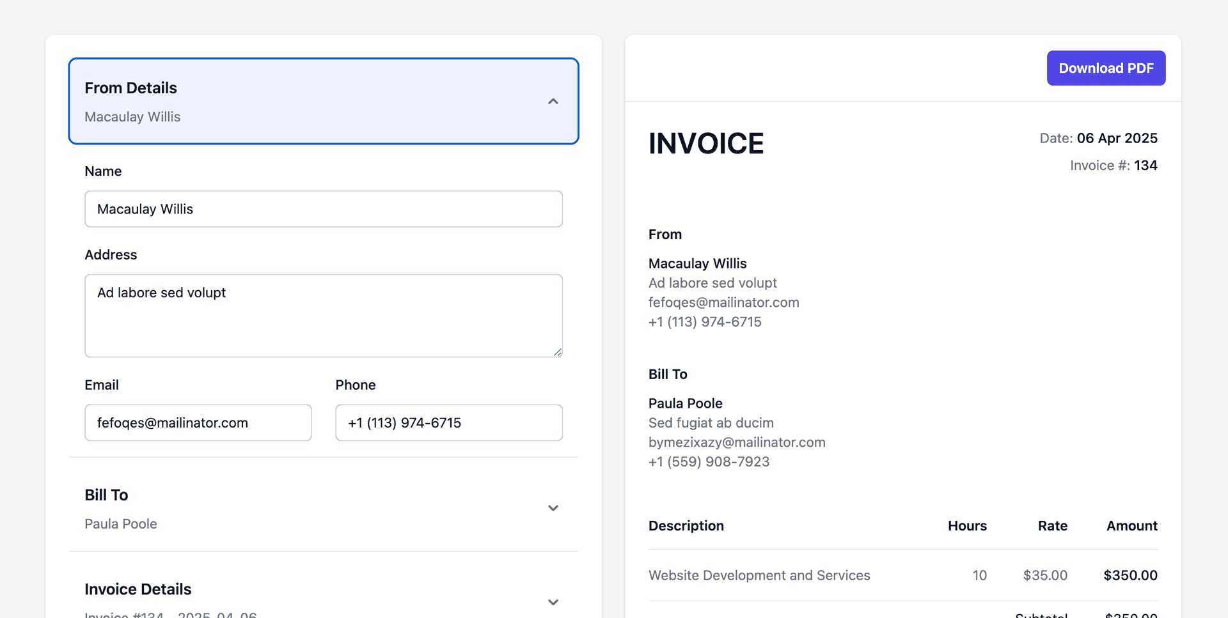Viewport: 1228px width, 618px height.
Task: Click the INVOICE title on the preview
Action: [x=705, y=143]
